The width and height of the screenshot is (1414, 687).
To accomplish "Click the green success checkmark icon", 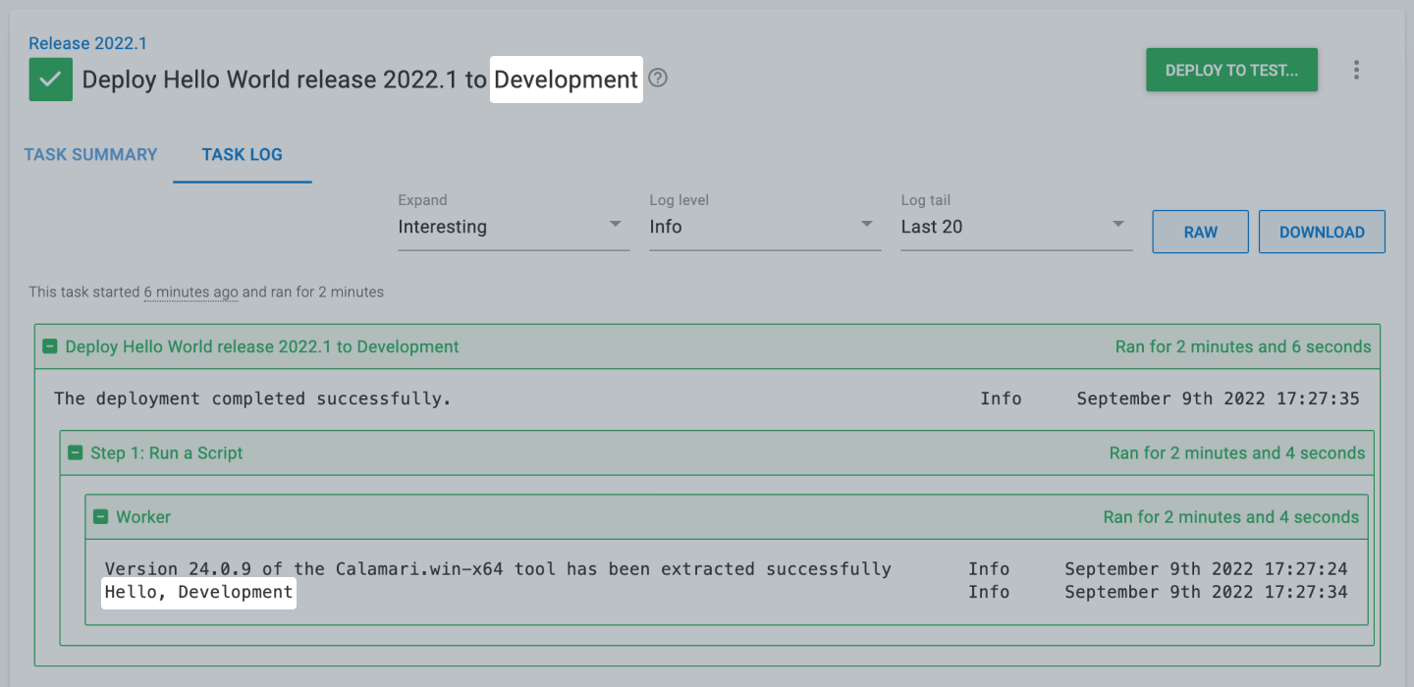I will (x=50, y=79).
